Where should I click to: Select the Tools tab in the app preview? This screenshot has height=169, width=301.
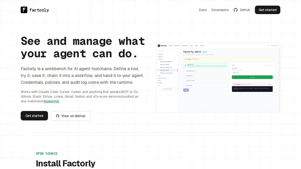[x=170, y=46]
